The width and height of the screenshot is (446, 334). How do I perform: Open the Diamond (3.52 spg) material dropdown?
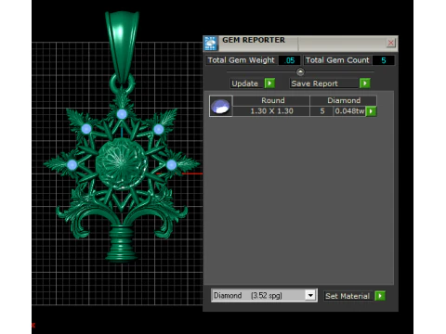310,296
